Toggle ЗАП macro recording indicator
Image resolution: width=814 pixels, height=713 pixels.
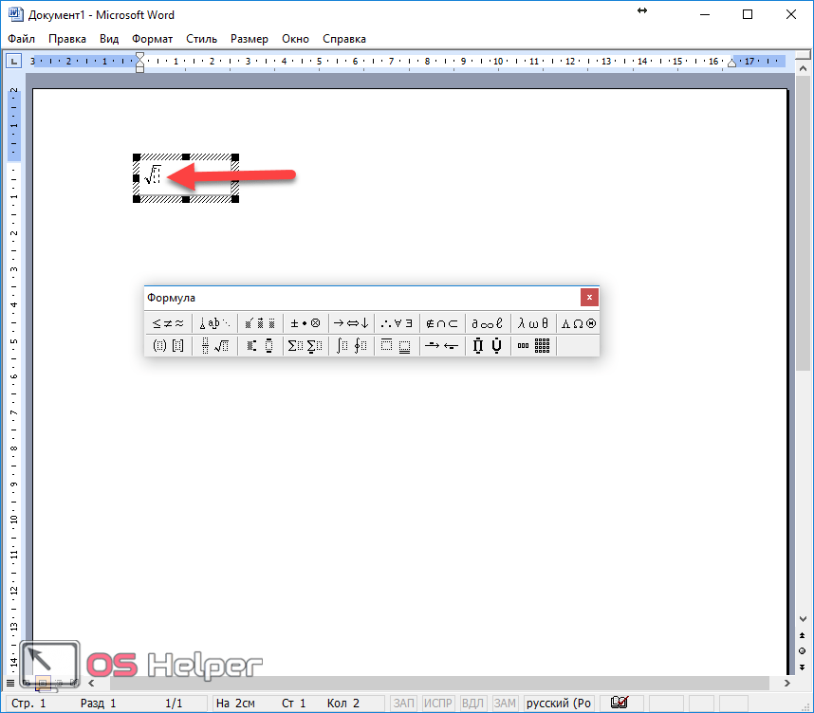pyautogui.click(x=404, y=704)
